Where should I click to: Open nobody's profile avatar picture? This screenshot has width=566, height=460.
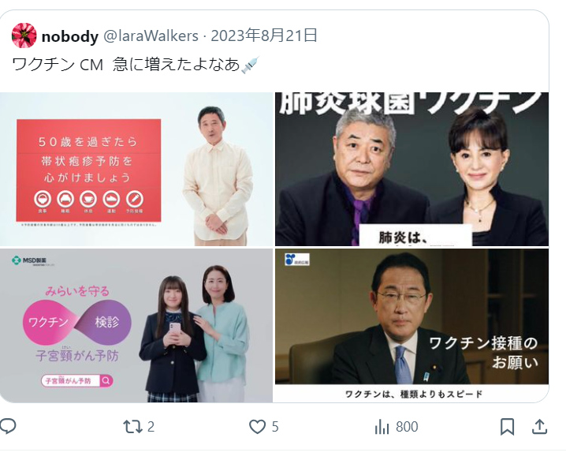point(24,36)
